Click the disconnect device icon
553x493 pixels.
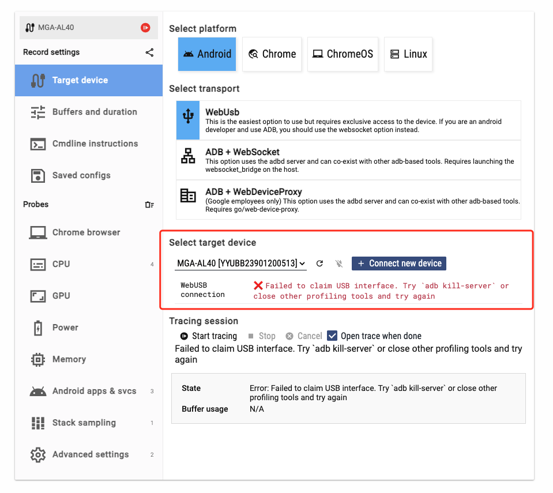pyautogui.click(x=339, y=264)
